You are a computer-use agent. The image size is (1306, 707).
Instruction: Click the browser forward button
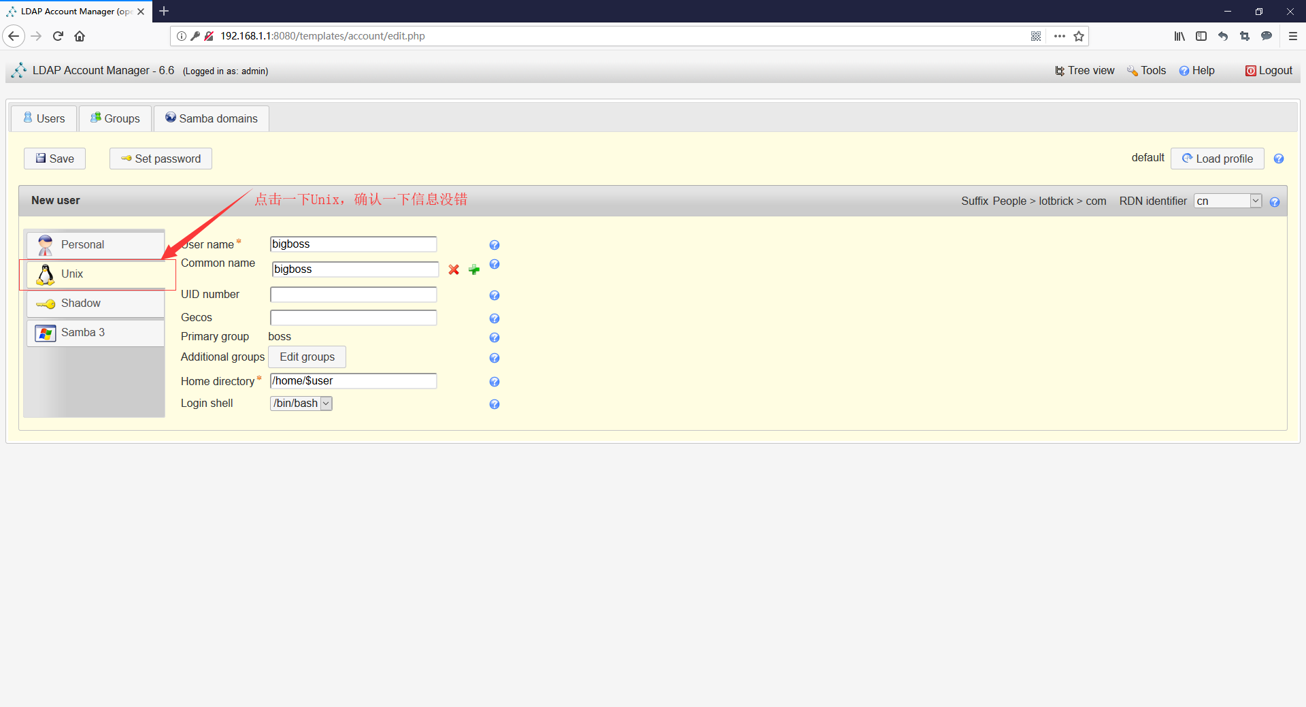click(37, 36)
